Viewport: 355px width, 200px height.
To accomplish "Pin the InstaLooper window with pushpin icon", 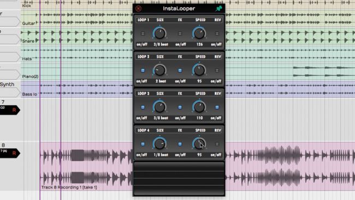I will tap(218, 9).
